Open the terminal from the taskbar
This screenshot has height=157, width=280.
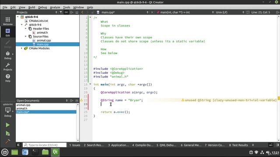pyautogui.click(x=35, y=152)
